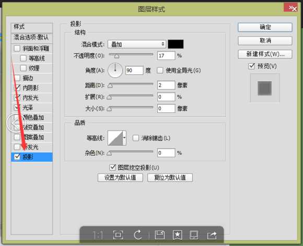Enable the 斜面和浮雕 checkbox
This screenshot has width=303, height=246.
pyautogui.click(x=17, y=48)
